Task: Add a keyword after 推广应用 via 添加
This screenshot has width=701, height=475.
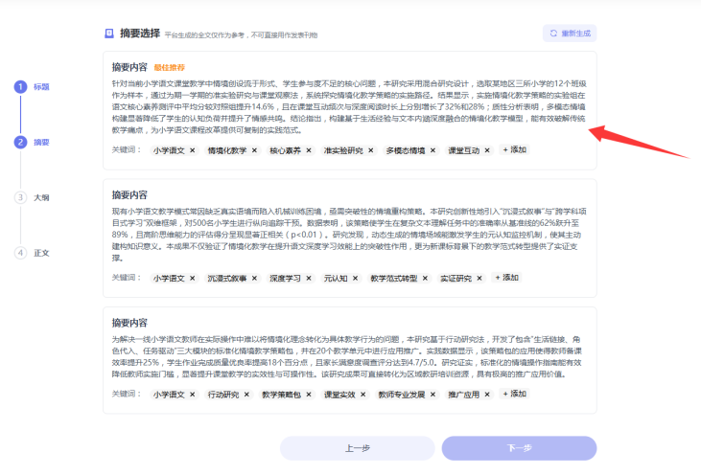Action: coord(514,394)
